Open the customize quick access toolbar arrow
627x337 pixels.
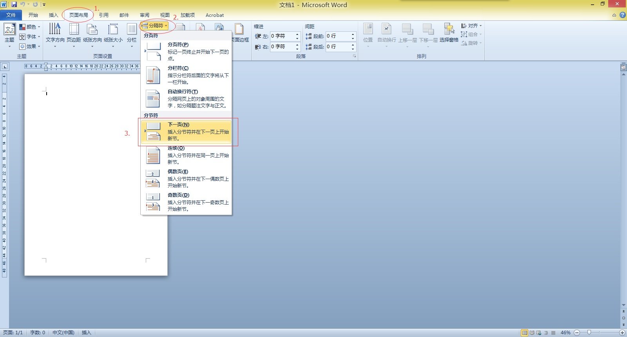point(44,5)
